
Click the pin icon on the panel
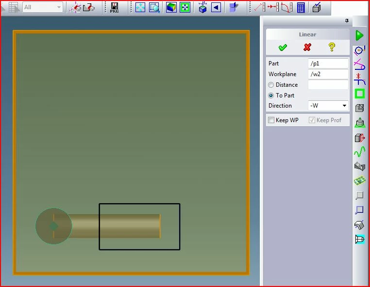[347, 21]
